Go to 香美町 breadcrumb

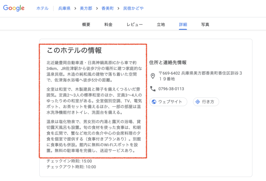point(107,8)
